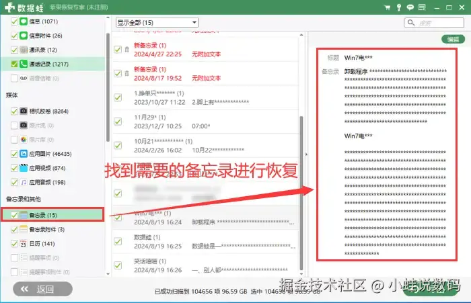Collapse the preview panel with the splitter arrow
The width and height of the screenshot is (471, 303).
coord(306,155)
